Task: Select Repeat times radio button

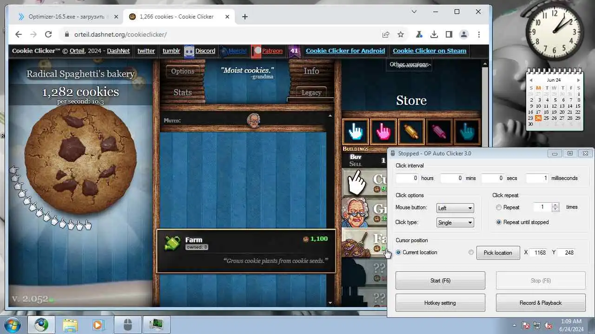Action: 499,207
